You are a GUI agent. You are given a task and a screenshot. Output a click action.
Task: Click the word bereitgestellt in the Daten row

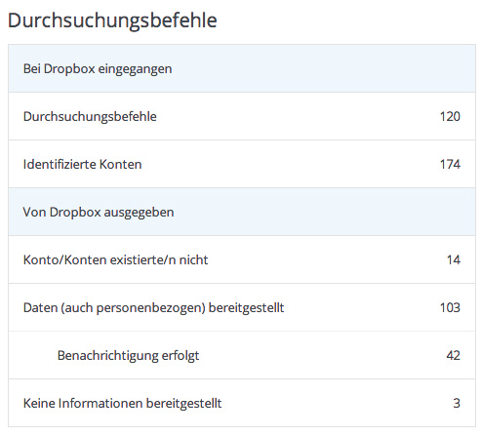tap(246, 308)
